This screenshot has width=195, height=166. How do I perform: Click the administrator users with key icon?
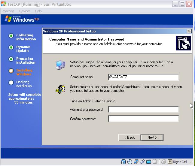[x=60, y=89]
